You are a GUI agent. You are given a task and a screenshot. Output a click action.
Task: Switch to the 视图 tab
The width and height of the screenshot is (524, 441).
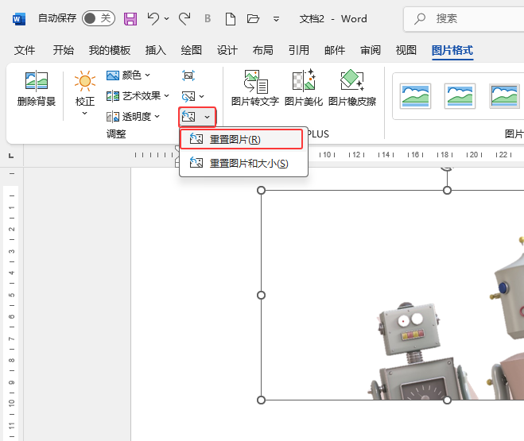(406, 50)
